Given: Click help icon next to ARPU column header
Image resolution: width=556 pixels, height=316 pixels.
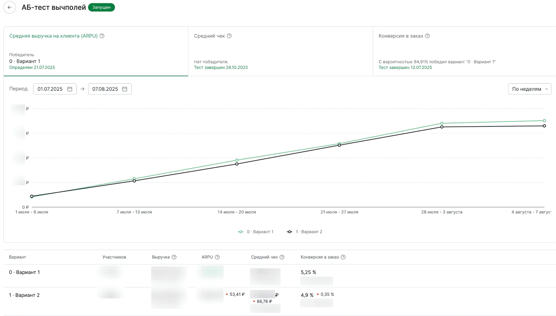Looking at the screenshot, I should 217,257.
